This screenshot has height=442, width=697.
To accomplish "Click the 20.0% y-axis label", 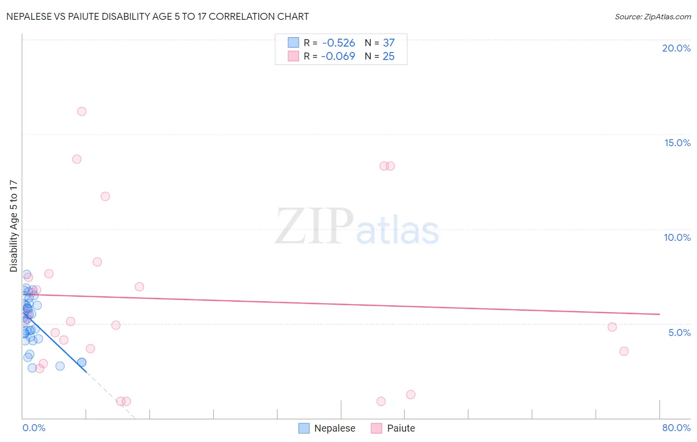I will (x=677, y=48).
